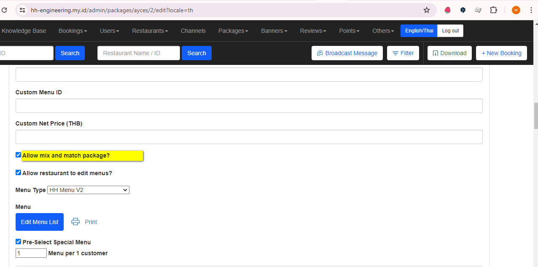Open the browser Extensions puzzle icon
Image resolution: width=538 pixels, height=267 pixels.
tap(493, 10)
